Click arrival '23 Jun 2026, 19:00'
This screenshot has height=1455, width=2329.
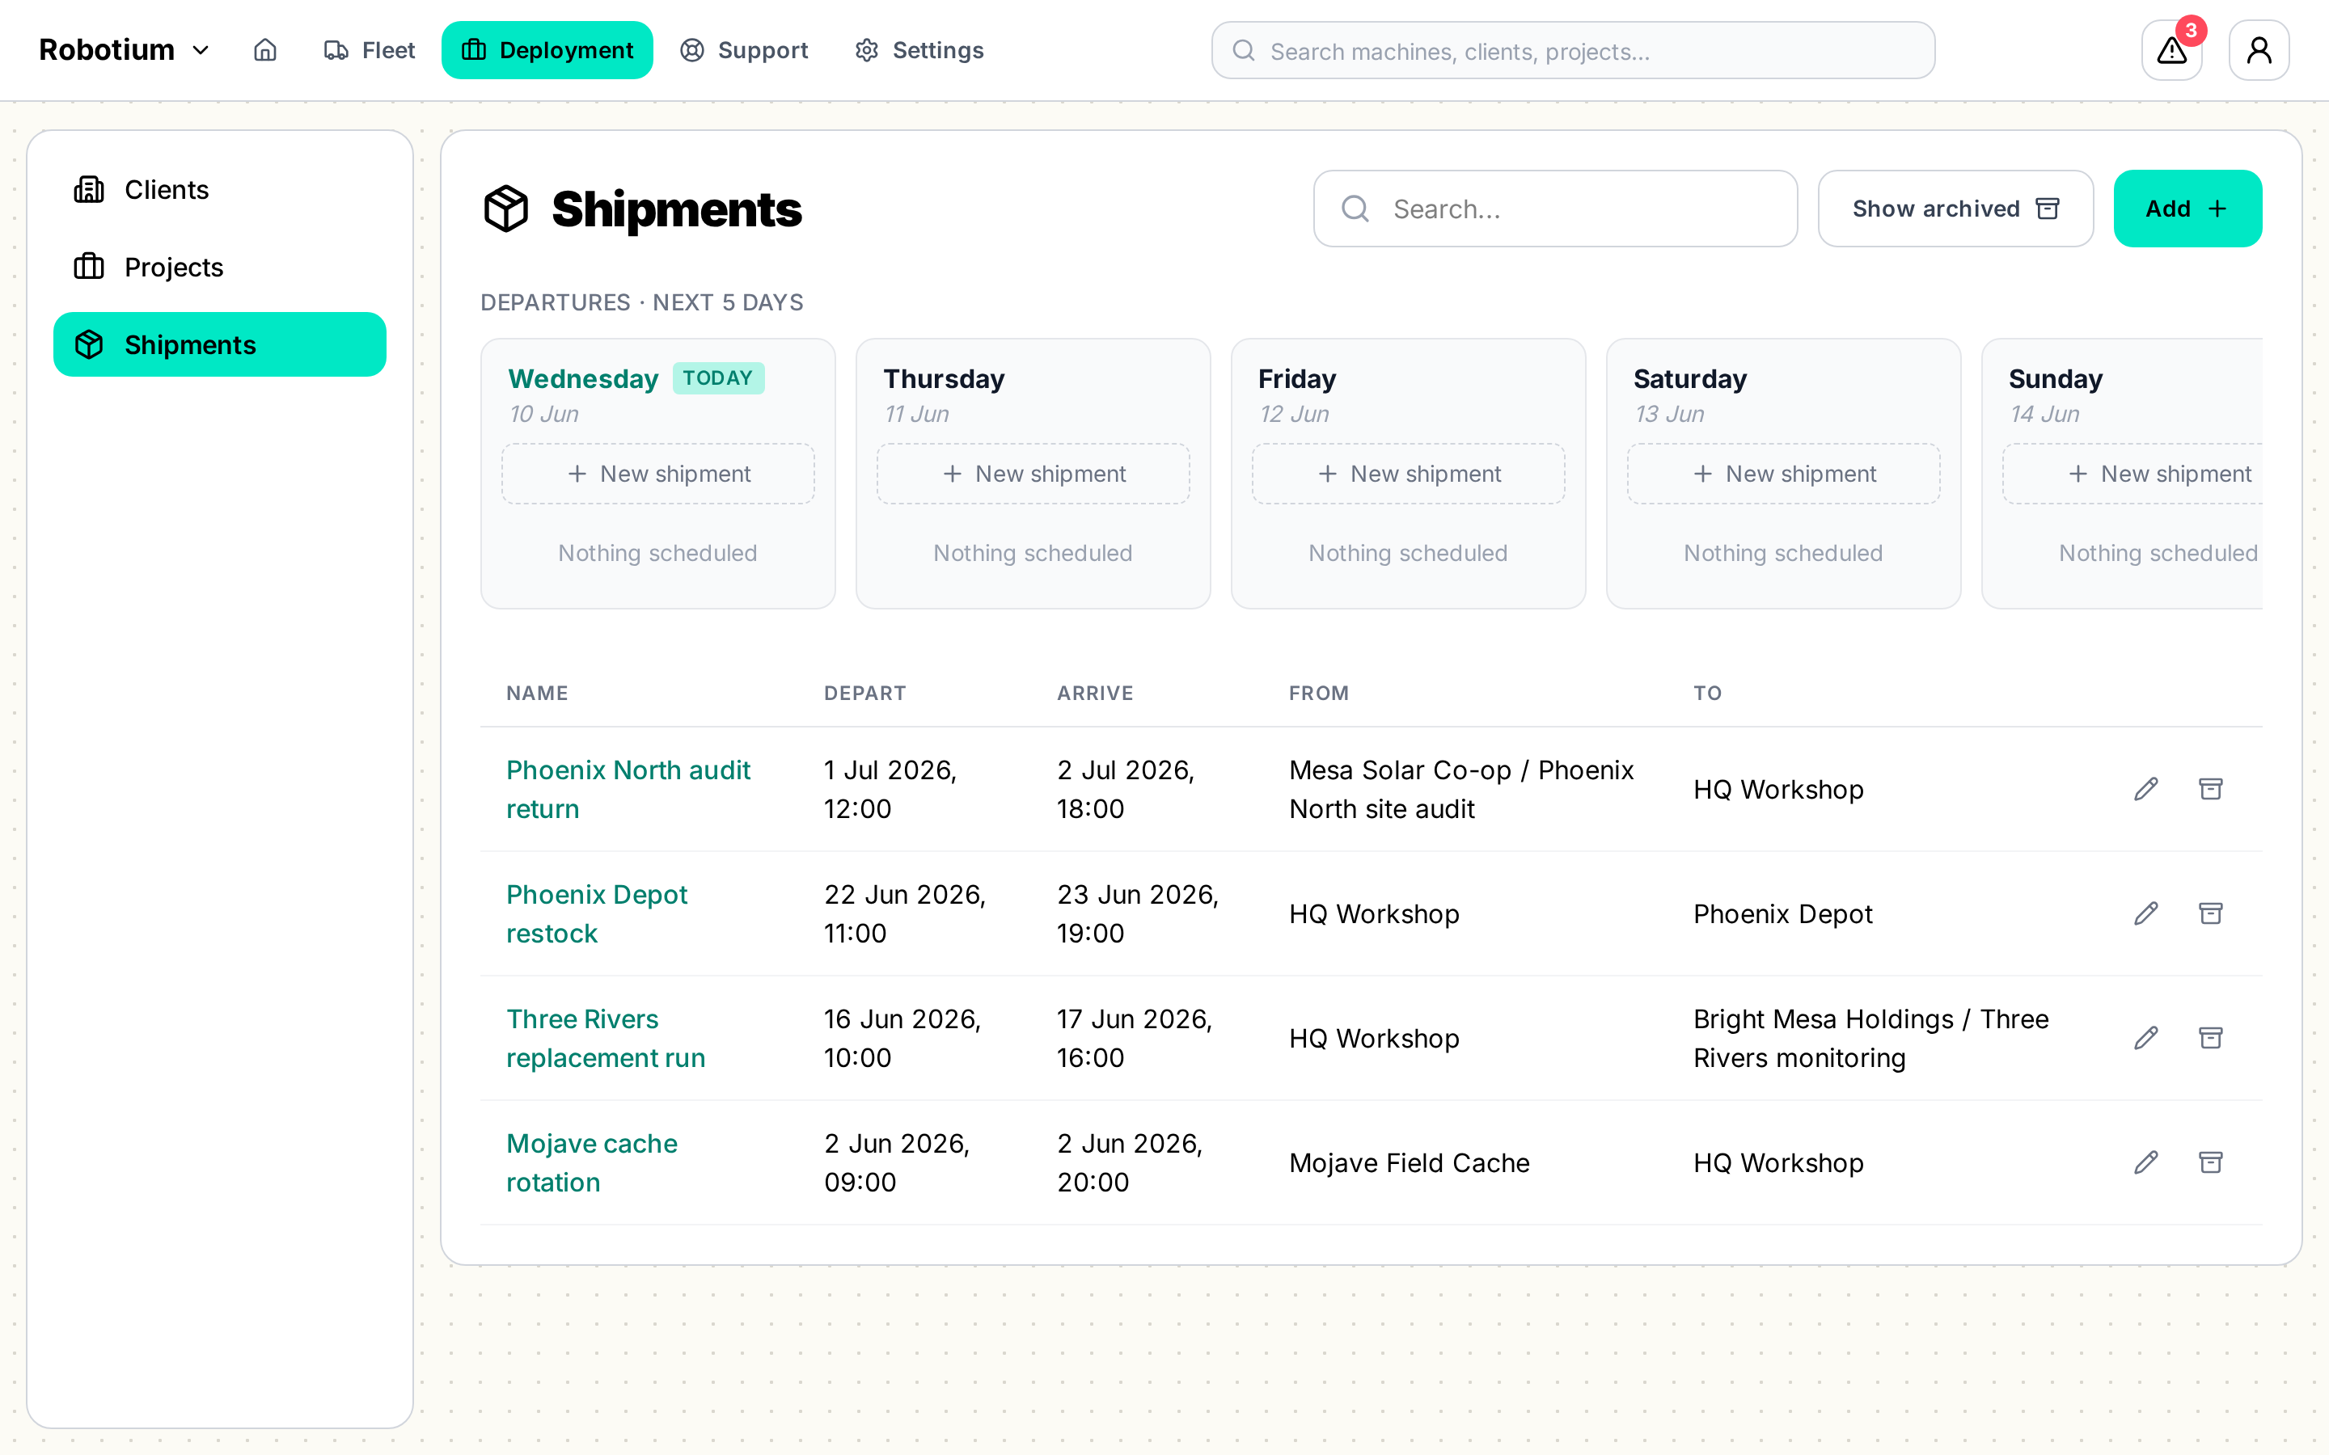pos(1138,913)
